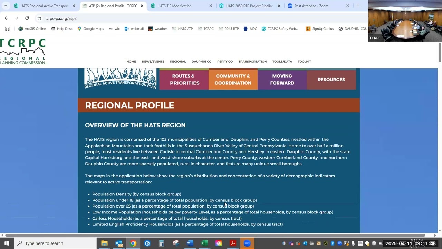Open MPC bookmark
The width and height of the screenshot is (442, 249).
tap(250, 29)
